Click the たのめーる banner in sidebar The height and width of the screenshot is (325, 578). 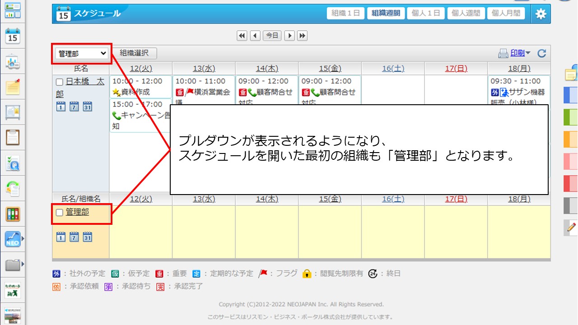(13, 290)
